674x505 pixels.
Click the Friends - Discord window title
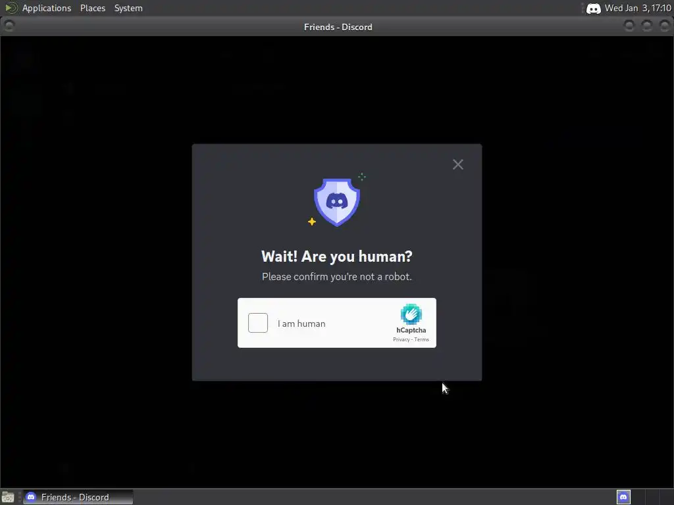pos(338,27)
